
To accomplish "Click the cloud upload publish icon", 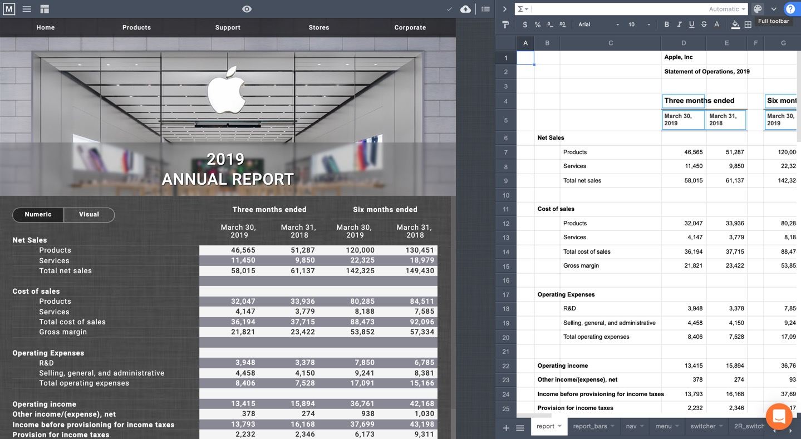I will pyautogui.click(x=465, y=9).
